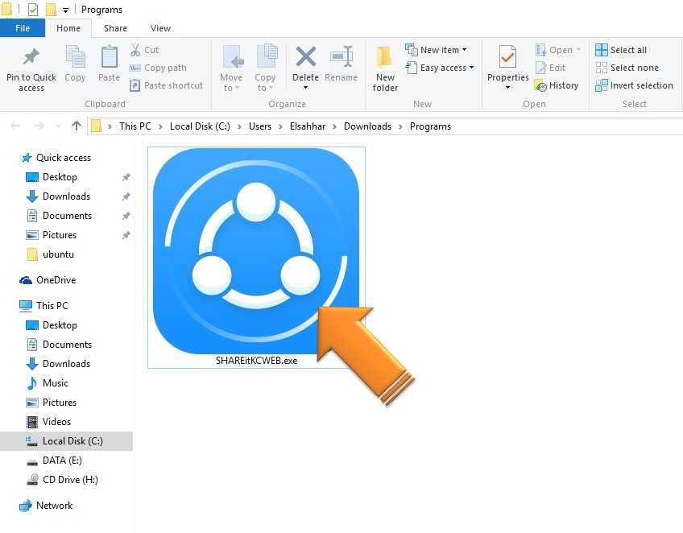This screenshot has width=683, height=533.
Task: Switch to the View ribbon tab
Action: point(161,28)
